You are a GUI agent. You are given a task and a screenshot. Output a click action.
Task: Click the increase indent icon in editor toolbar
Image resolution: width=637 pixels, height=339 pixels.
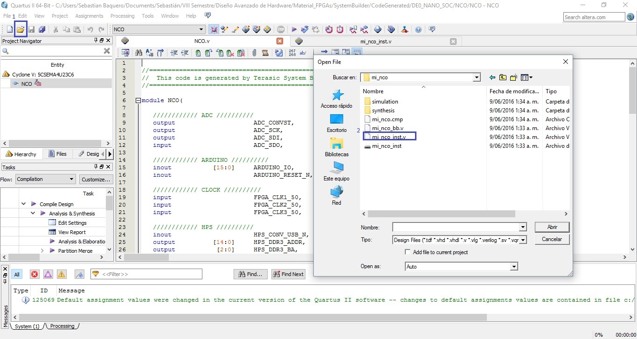pyautogui.click(x=174, y=53)
